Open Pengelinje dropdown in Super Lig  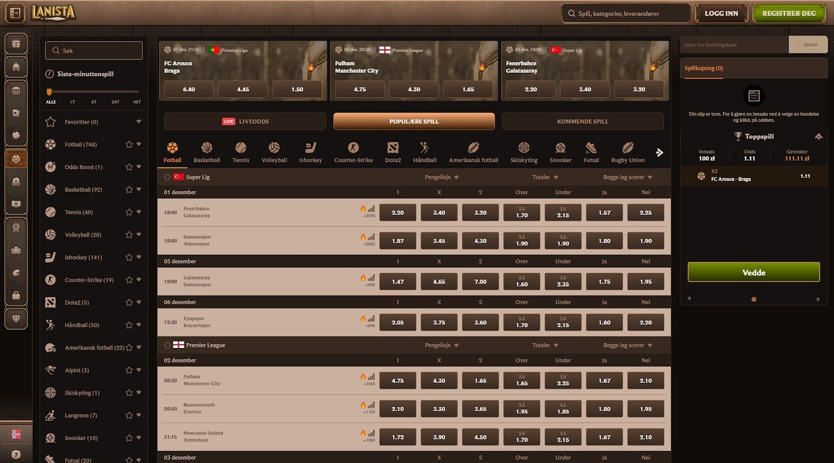[441, 177]
